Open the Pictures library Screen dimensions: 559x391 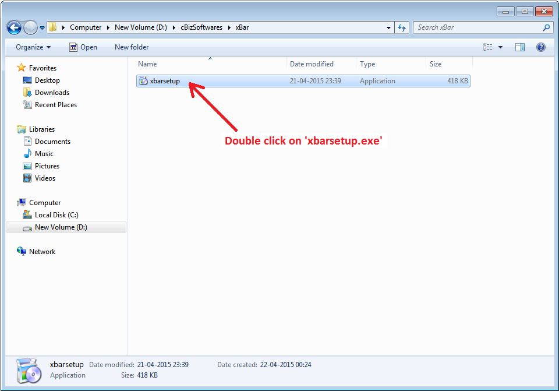point(47,166)
